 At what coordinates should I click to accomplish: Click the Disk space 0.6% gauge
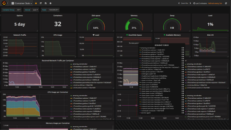[96, 24]
